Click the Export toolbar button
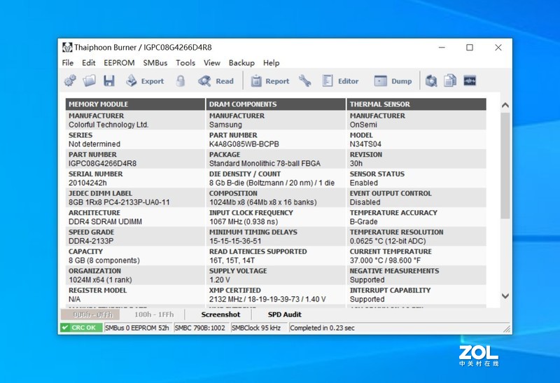The image size is (560, 383). point(145,81)
